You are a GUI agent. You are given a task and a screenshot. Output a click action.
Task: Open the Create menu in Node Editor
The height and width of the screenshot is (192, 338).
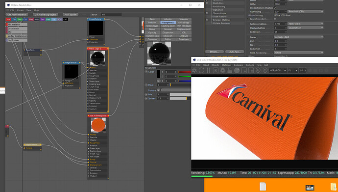click(x=21, y=10)
